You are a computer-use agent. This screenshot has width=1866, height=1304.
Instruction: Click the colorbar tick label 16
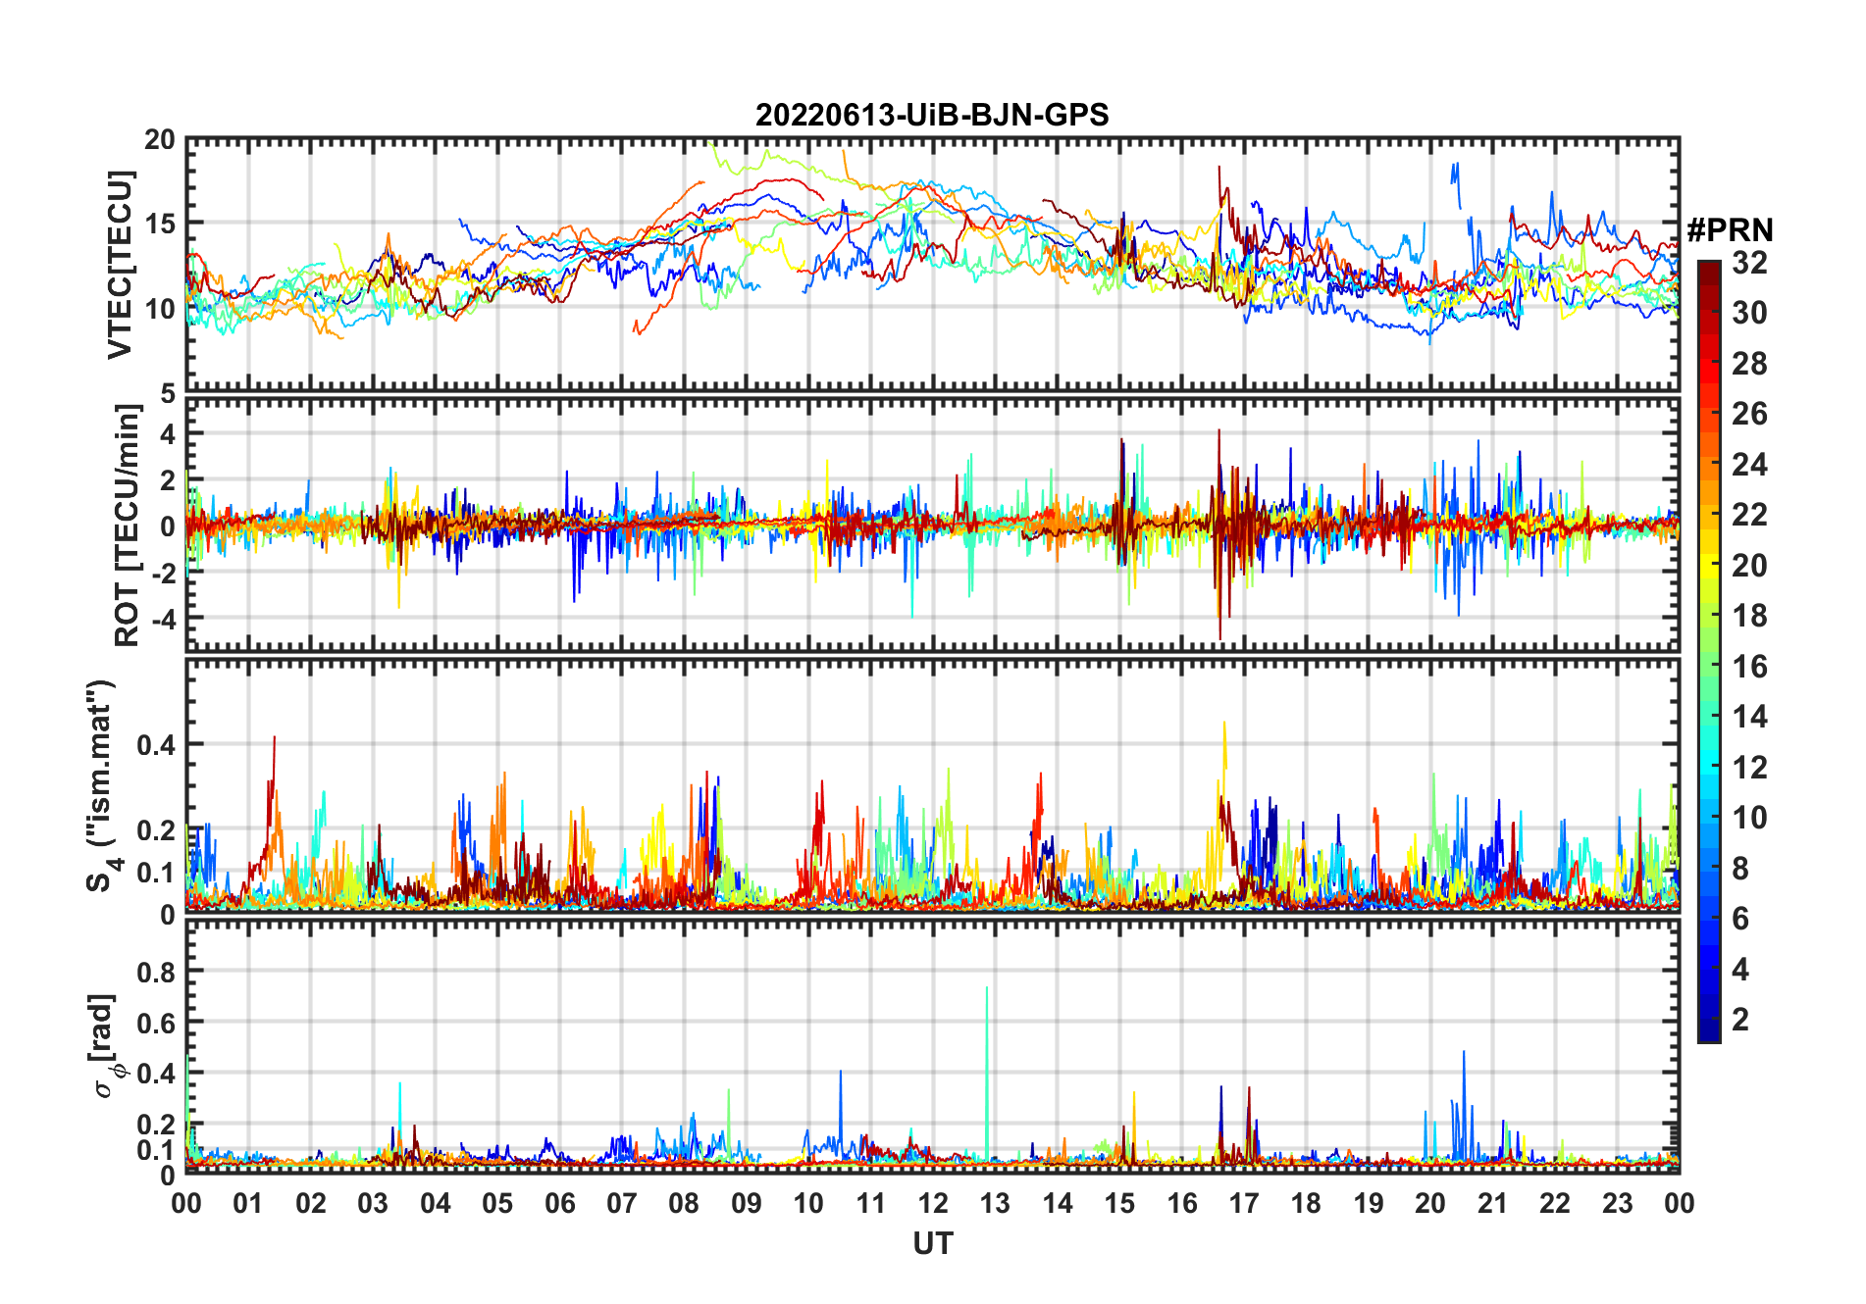click(x=1749, y=667)
